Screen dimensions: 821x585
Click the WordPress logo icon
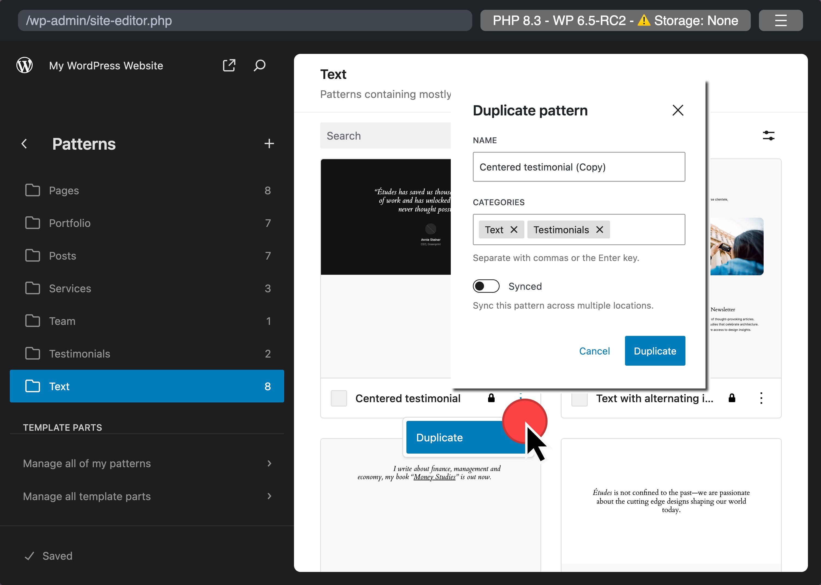point(25,65)
